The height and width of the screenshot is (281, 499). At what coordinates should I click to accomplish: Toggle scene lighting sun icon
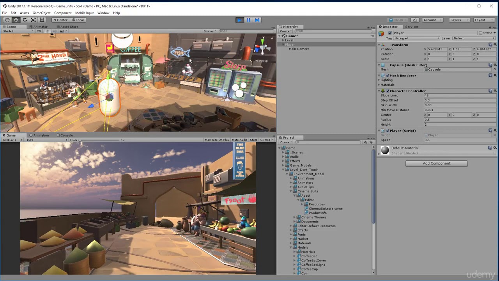pyautogui.click(x=48, y=31)
